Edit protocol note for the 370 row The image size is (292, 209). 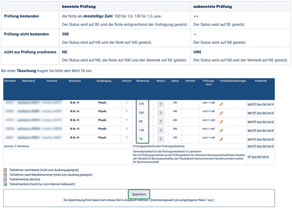pos(221,104)
